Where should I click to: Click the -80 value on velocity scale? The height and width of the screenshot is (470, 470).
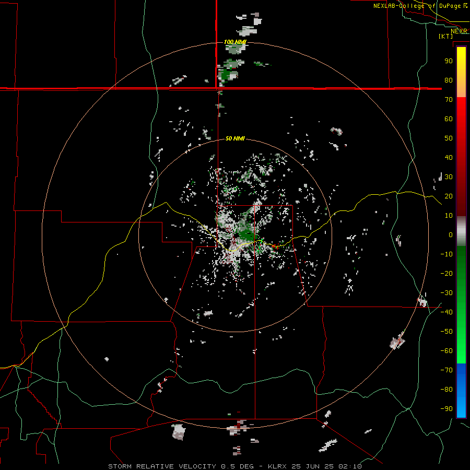tap(446, 390)
